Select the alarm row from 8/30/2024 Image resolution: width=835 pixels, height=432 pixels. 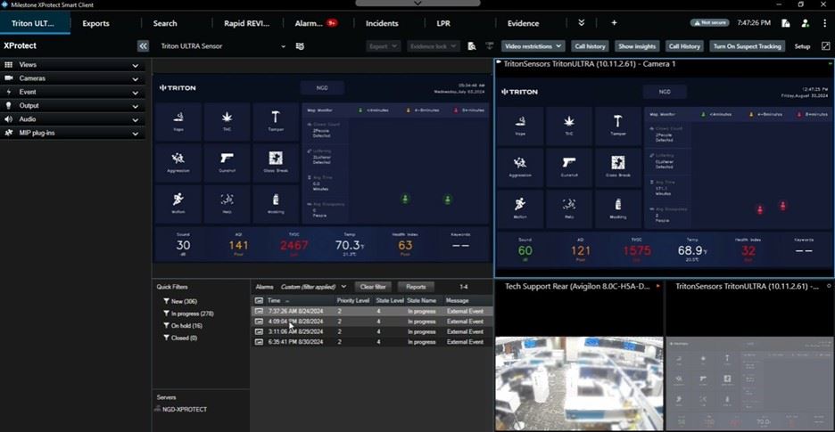pos(371,342)
